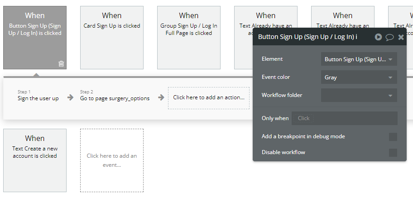This screenshot has height=218, width=413.
Task: Select the gray Button Sign Up event card
Action: point(35,38)
